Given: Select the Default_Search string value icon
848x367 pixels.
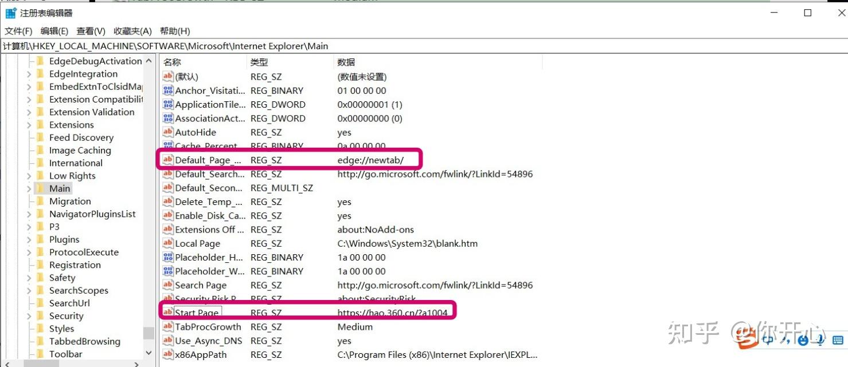Looking at the screenshot, I should [168, 174].
